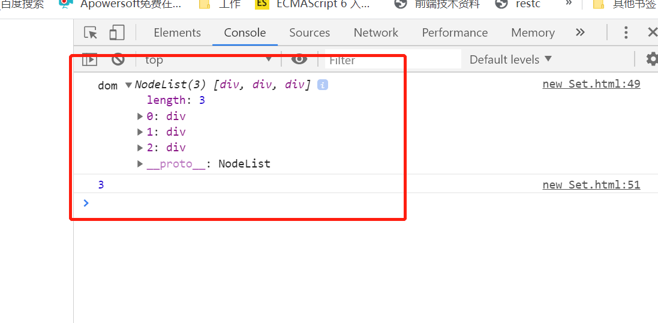Open the Default levels dropdown

510,59
